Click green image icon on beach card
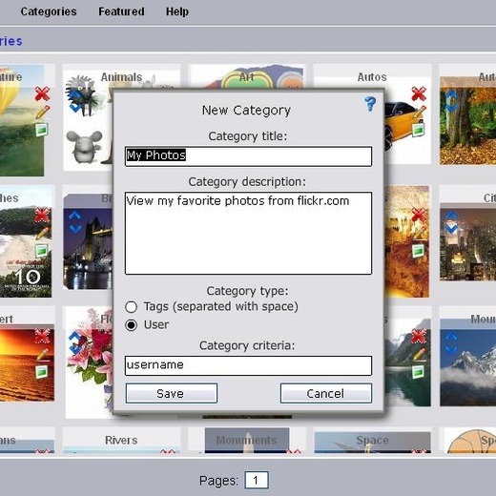Screen dimensions: 496x496 pyautogui.click(x=42, y=251)
